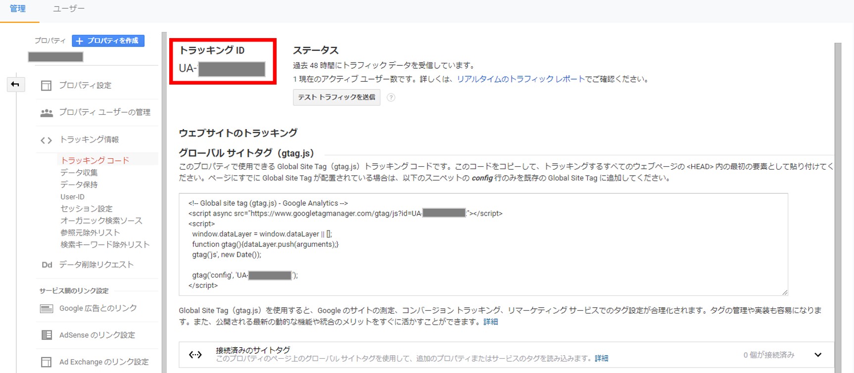Screen dimensions: 854x373
Task: Select トラッキング コード submenu item
Action: tap(95, 160)
